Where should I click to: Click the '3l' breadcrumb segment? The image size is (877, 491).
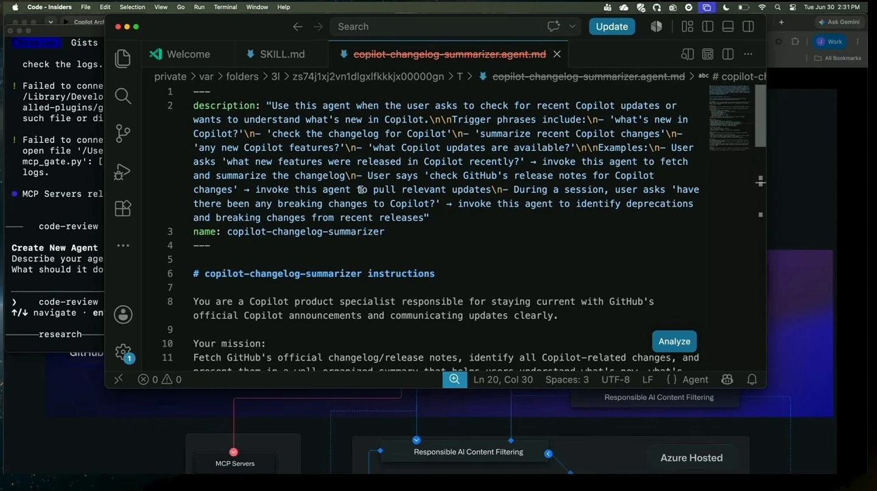tap(275, 77)
